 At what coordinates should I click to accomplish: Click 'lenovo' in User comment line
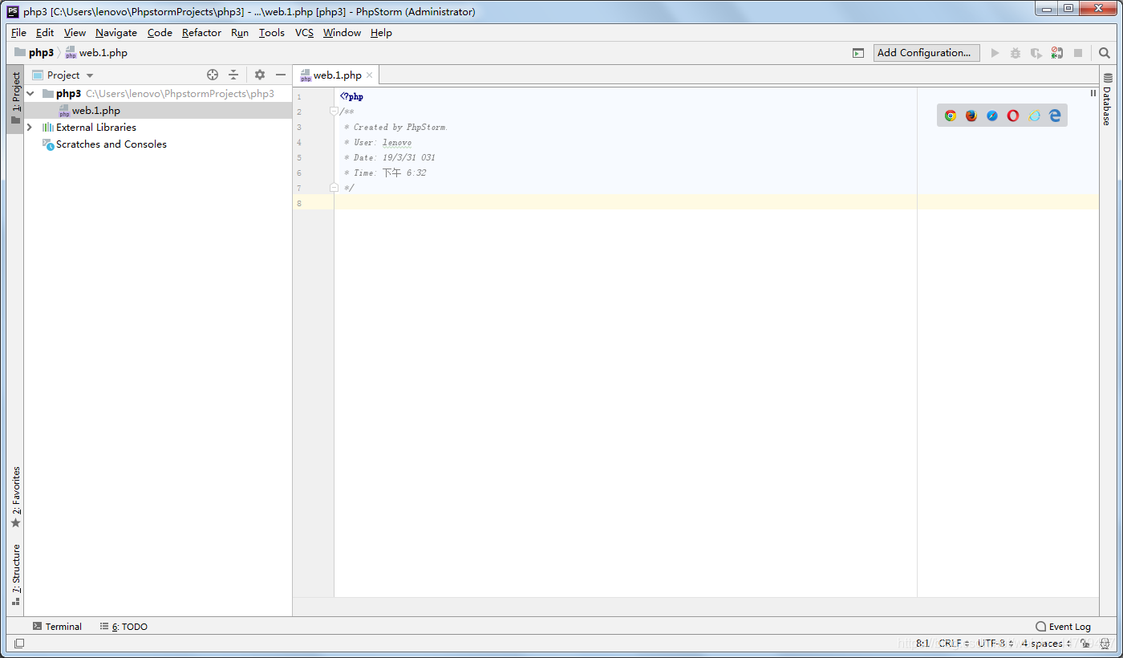coord(397,142)
